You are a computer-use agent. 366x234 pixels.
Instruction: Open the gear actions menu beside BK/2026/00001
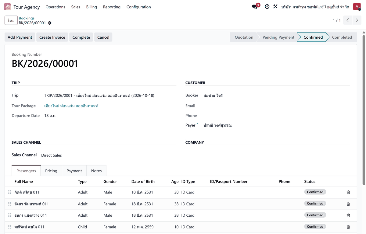click(50, 23)
